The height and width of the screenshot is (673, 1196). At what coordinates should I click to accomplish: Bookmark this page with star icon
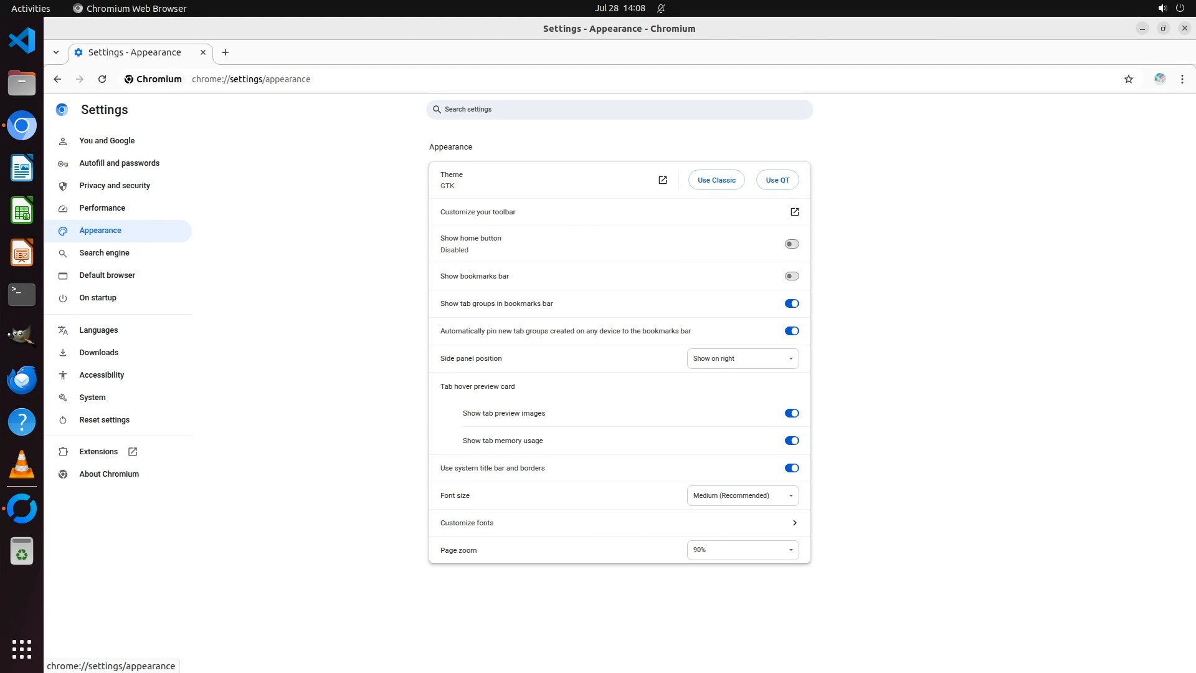(1128, 79)
